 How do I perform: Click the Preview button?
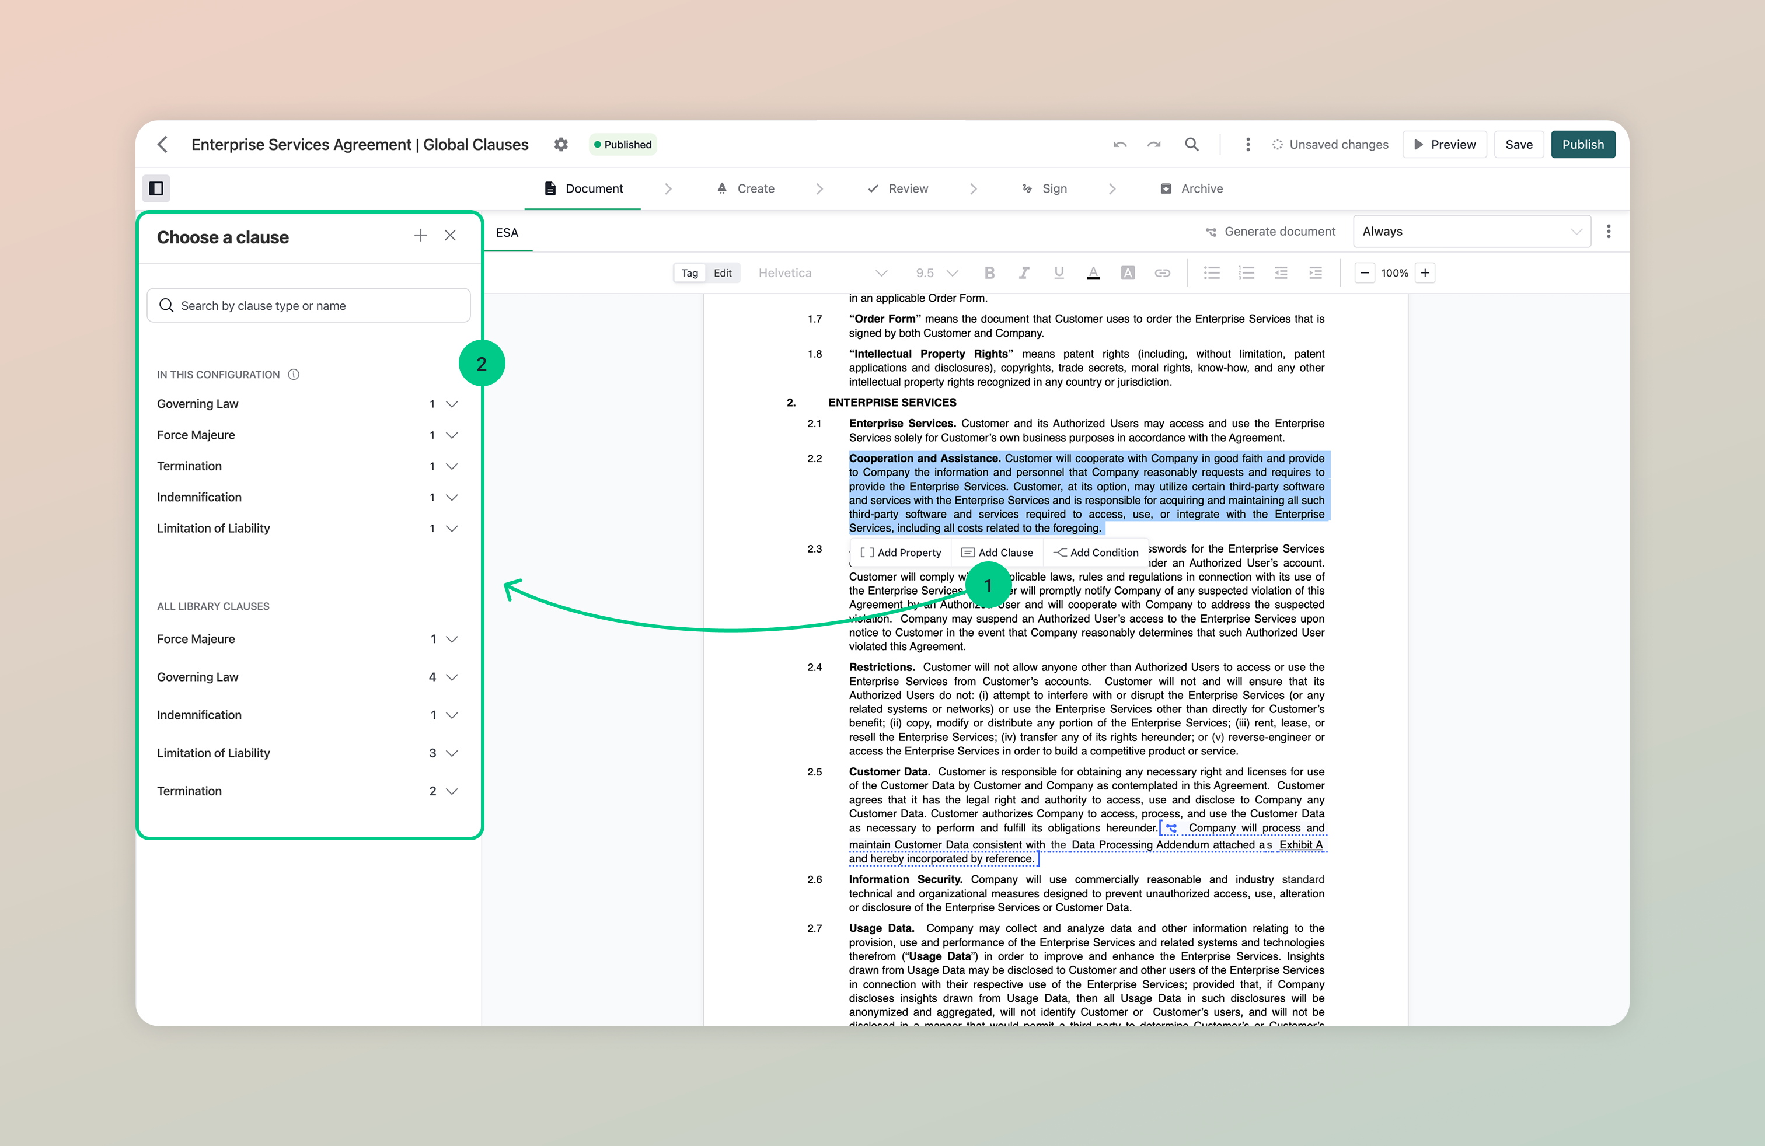coord(1445,145)
